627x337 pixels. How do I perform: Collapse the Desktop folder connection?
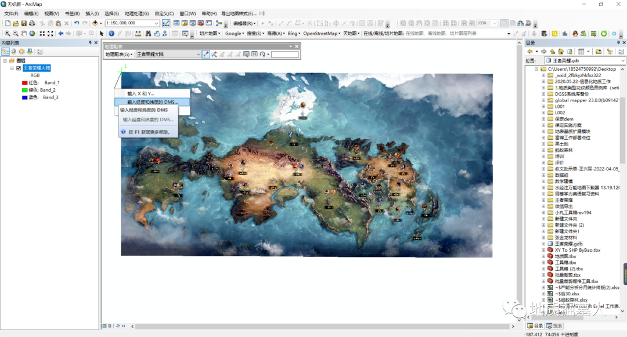click(x=536, y=69)
